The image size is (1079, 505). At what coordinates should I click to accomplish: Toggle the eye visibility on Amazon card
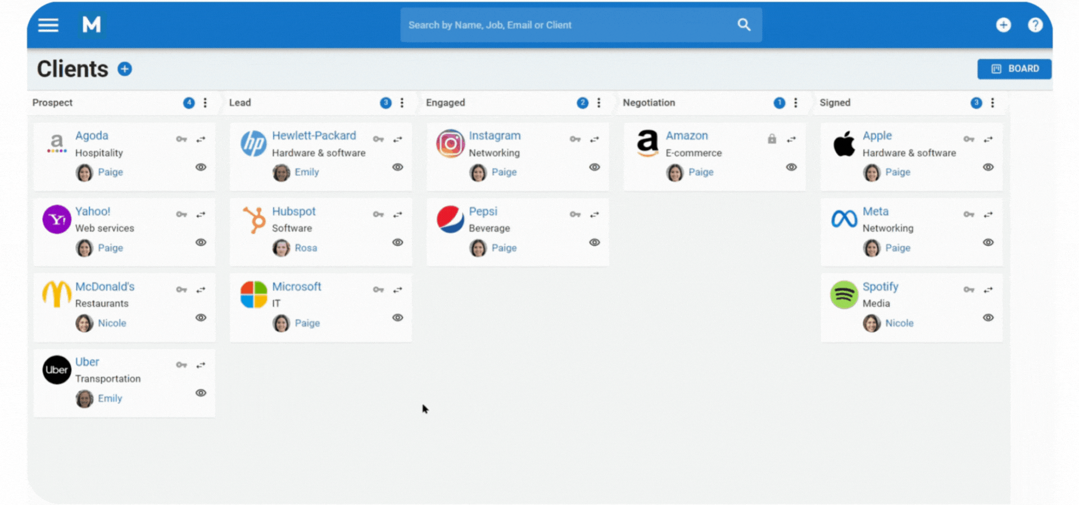791,167
